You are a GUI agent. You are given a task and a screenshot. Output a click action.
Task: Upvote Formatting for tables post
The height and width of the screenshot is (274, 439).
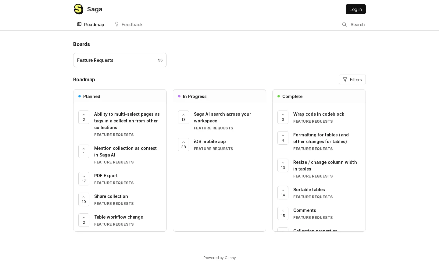pos(283,138)
